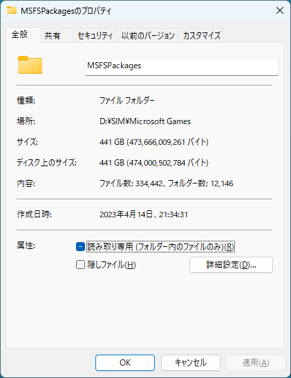Click the 適用(A) apply button
291x378 pixels.
pyautogui.click(x=256, y=363)
